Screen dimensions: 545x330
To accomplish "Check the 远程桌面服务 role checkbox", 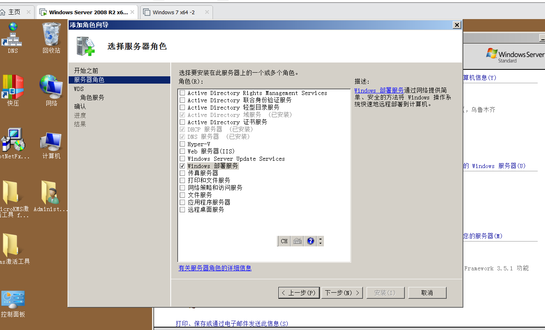I will pos(182,210).
